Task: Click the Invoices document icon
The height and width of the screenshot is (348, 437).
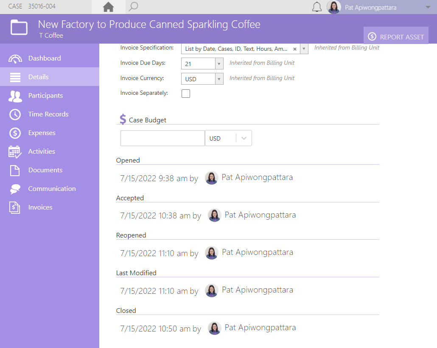Action: click(15, 208)
